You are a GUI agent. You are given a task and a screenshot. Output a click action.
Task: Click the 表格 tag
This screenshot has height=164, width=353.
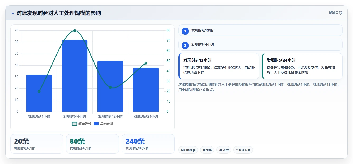tap(207, 150)
